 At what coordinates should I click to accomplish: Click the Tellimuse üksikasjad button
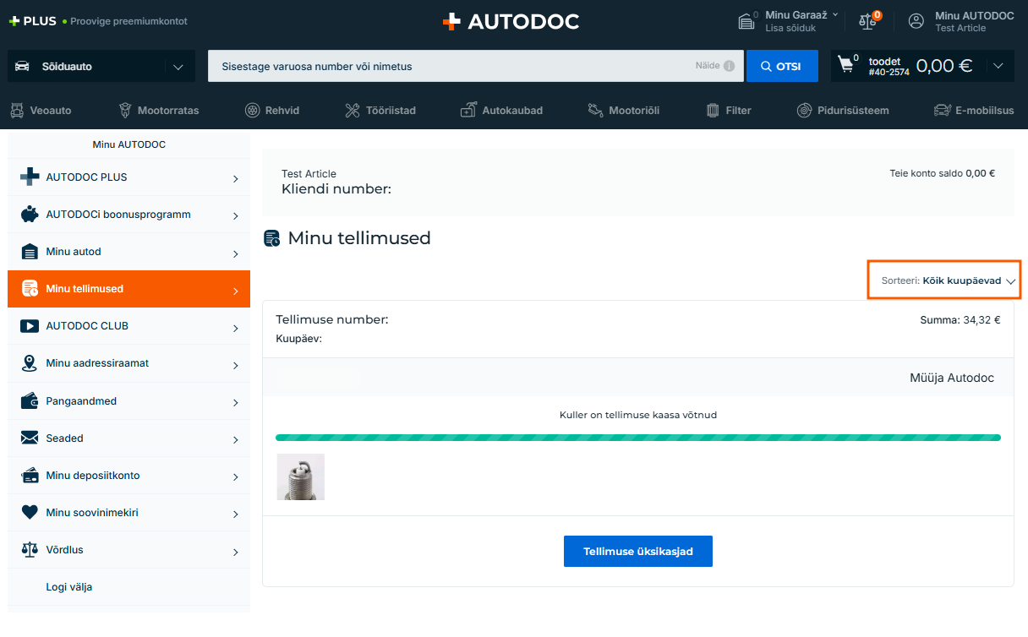pos(637,551)
